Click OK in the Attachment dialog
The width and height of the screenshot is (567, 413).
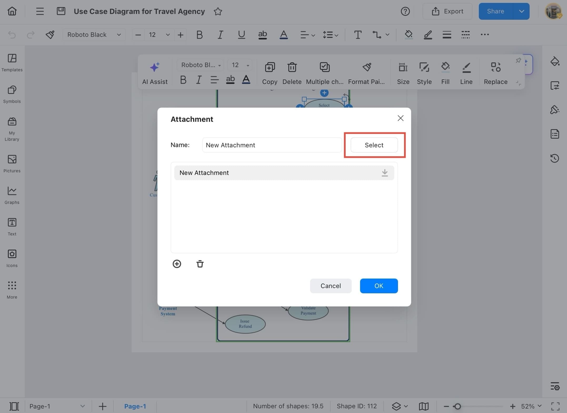(379, 286)
